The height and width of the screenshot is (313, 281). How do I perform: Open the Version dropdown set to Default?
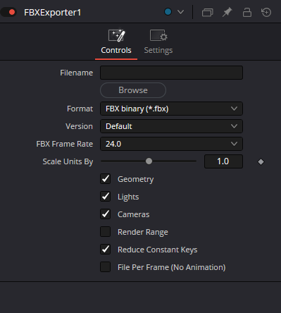(x=171, y=126)
